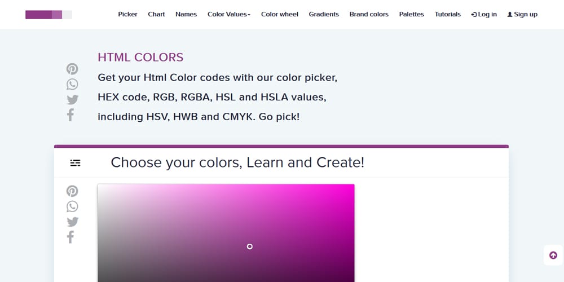Click the back-to-top arrow button
The width and height of the screenshot is (564, 282).
click(x=553, y=255)
